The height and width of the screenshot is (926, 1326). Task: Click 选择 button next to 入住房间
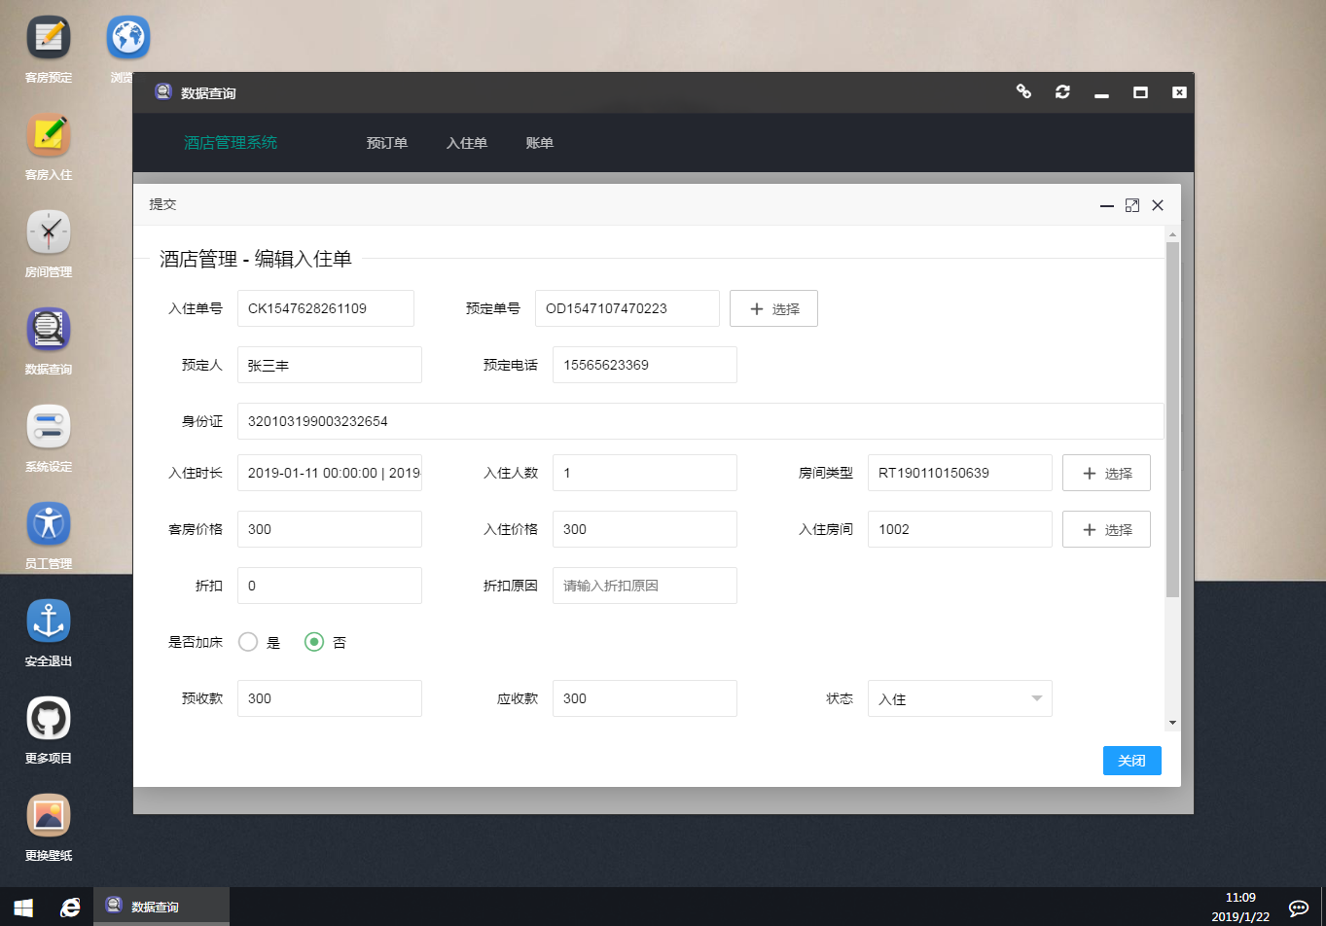click(1106, 529)
